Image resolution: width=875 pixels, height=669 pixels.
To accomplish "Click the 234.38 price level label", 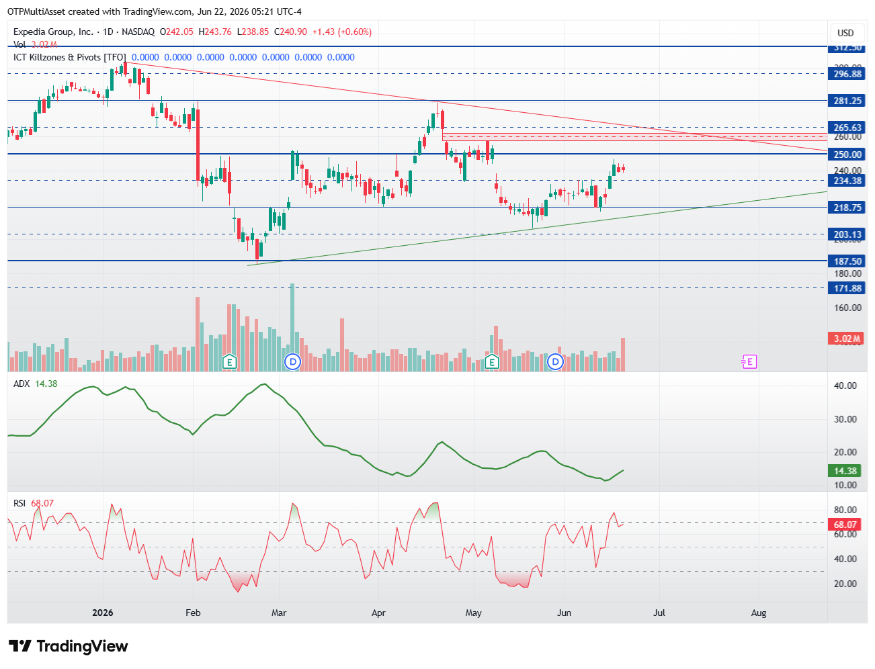I will click(847, 181).
